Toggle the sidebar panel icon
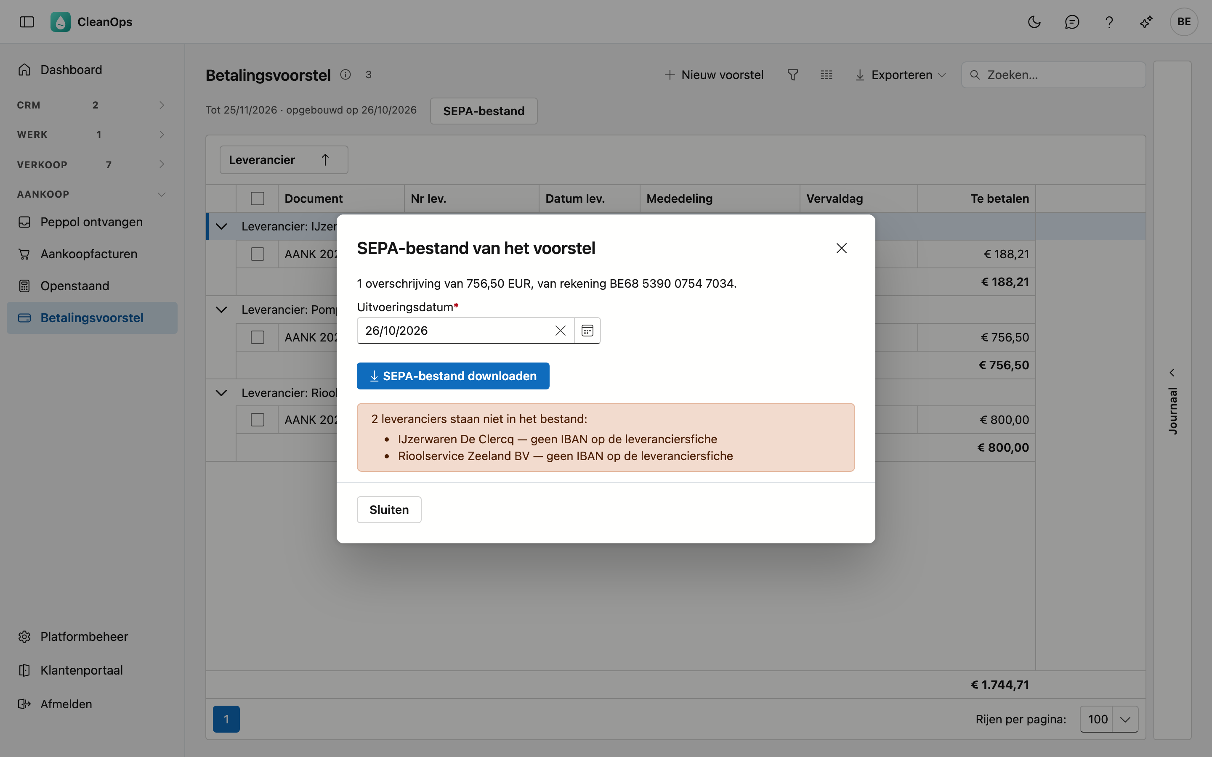The image size is (1212, 757). tap(27, 22)
